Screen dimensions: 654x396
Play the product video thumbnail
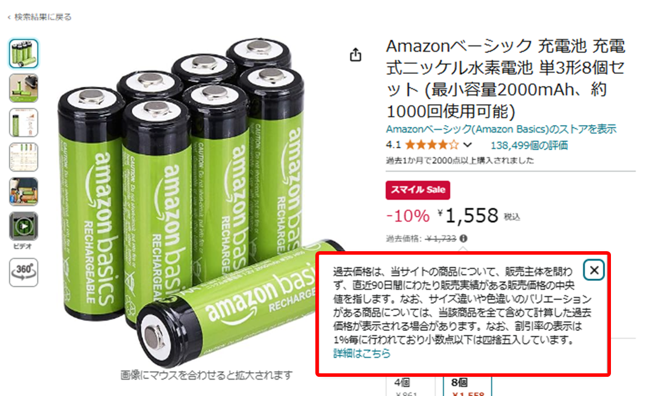(x=24, y=226)
